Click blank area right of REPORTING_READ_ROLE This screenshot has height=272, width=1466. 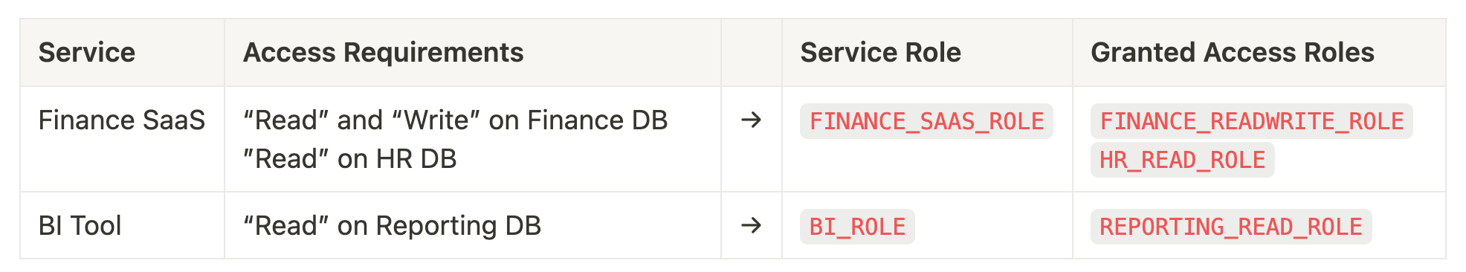tap(1408, 227)
